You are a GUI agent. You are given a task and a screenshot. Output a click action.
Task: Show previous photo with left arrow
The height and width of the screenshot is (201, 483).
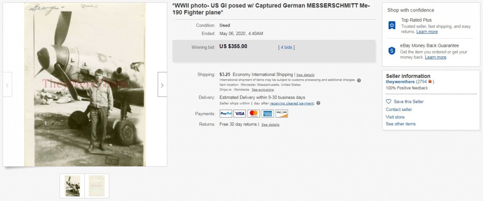tap(7, 85)
